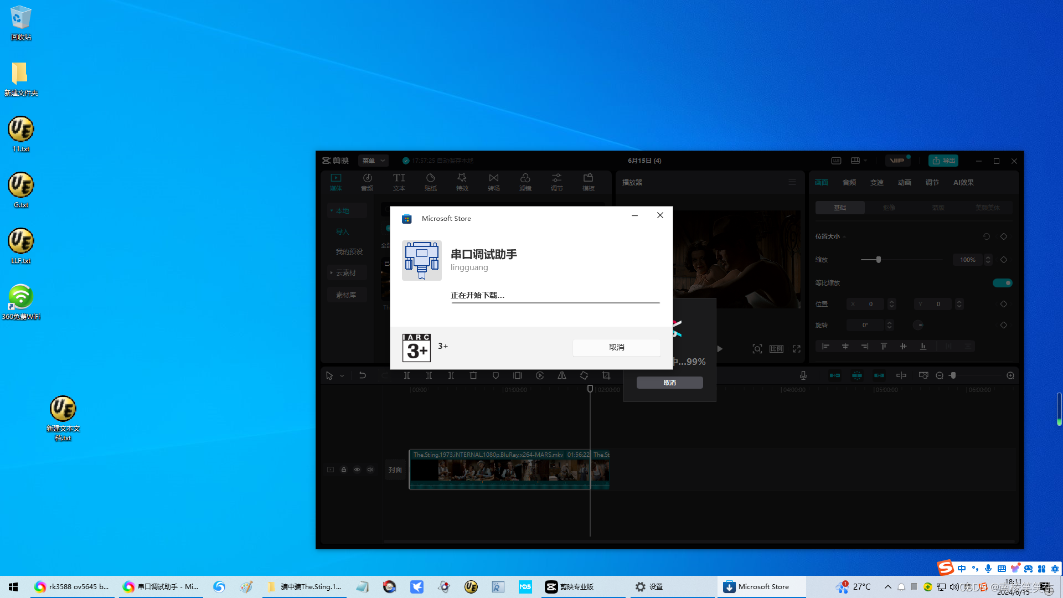The width and height of the screenshot is (1063, 598).
Task: Select the 抠像 cutout sub-tab
Action: point(889,208)
